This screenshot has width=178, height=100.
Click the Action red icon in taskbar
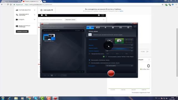coord(55,98)
